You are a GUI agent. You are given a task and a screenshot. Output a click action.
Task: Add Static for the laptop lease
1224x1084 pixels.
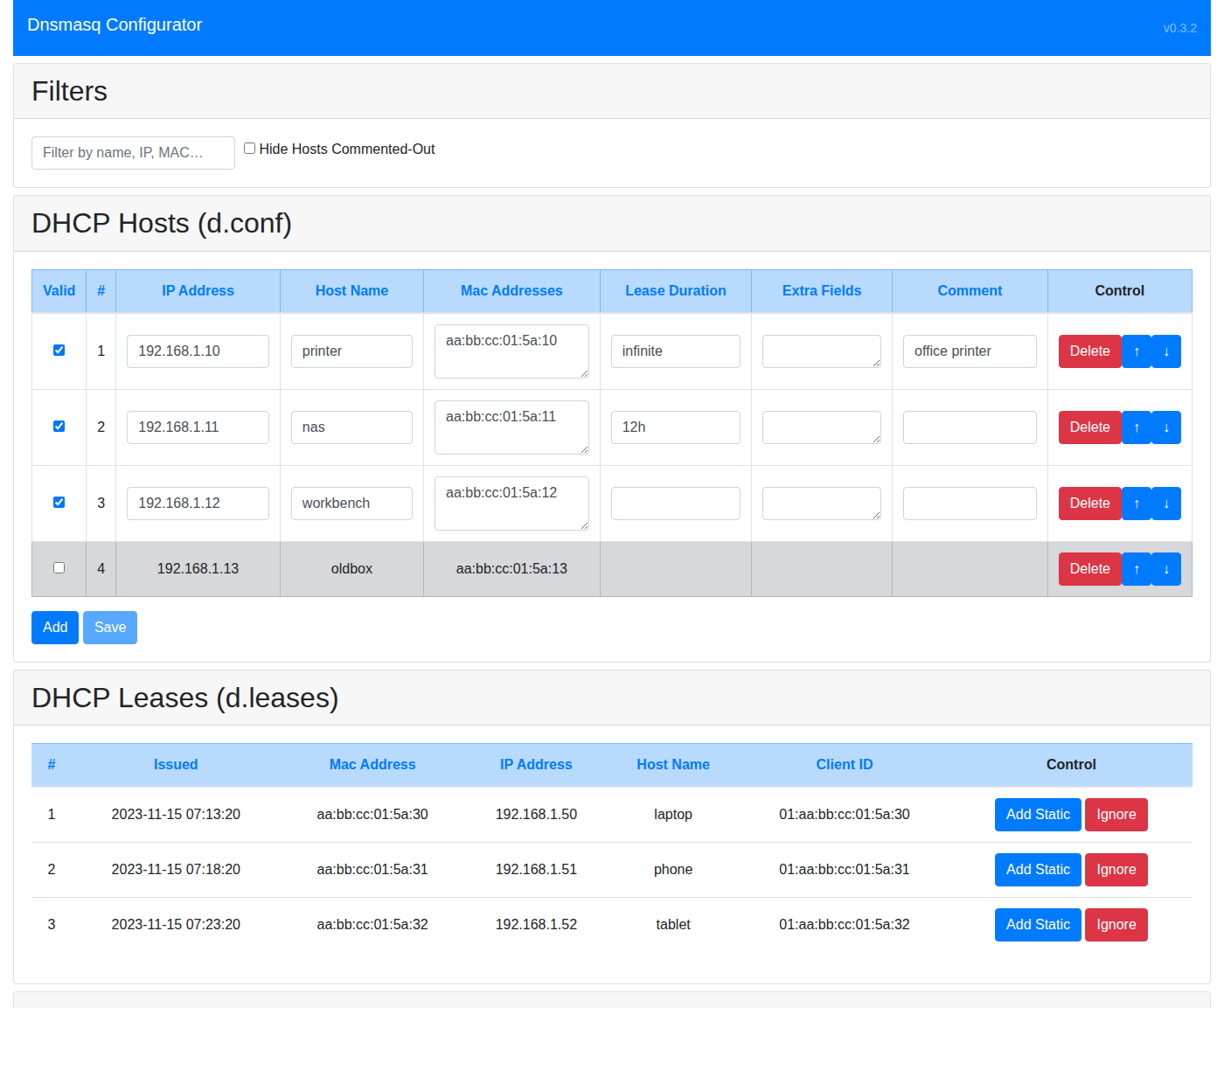point(1038,815)
